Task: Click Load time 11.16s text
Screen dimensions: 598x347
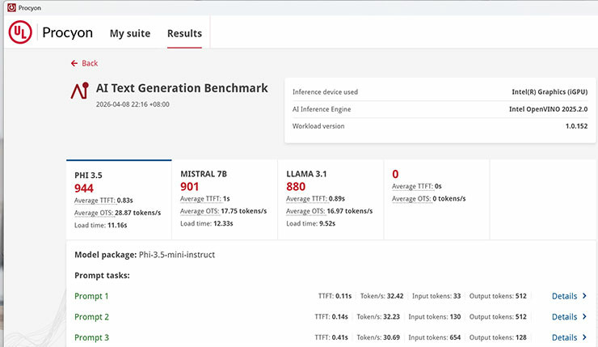Action: pos(101,225)
